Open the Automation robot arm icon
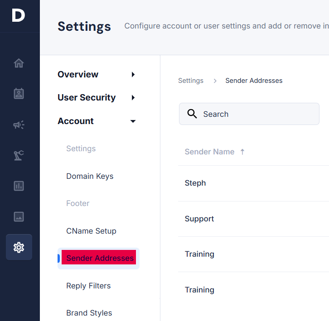 [19, 155]
